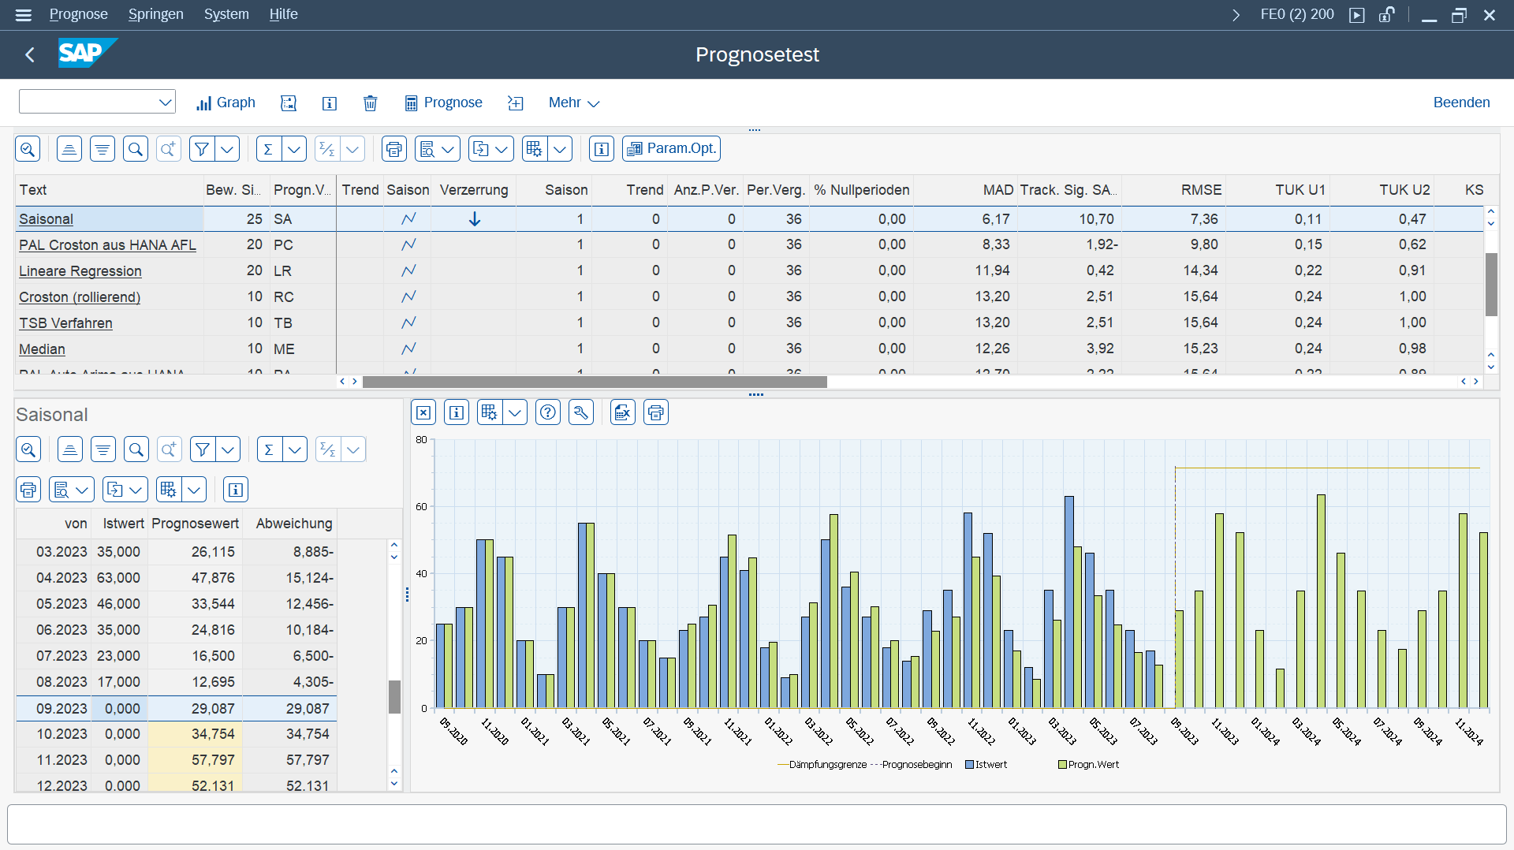Click the details magnifier icon in the upper table toolbar
The width and height of the screenshot is (1514, 850).
tap(28, 148)
